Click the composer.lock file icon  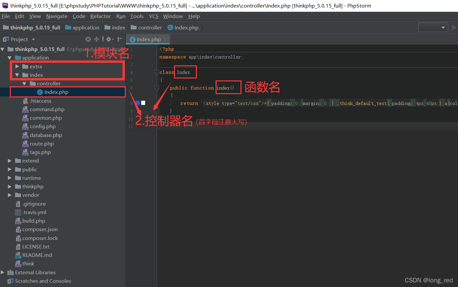click(18, 238)
